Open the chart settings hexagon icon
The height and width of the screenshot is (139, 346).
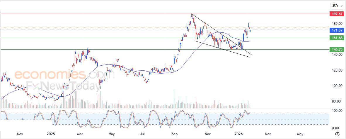pos(337,134)
